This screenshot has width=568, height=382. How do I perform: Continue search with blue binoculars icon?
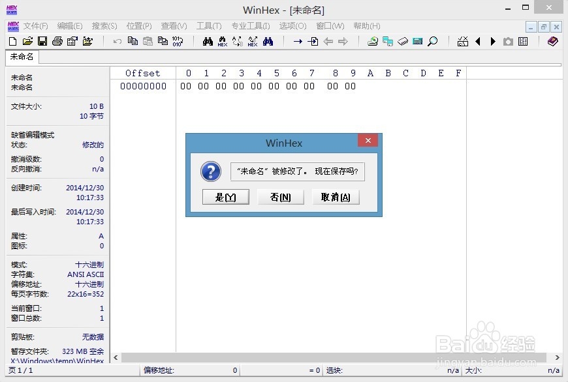click(x=268, y=42)
